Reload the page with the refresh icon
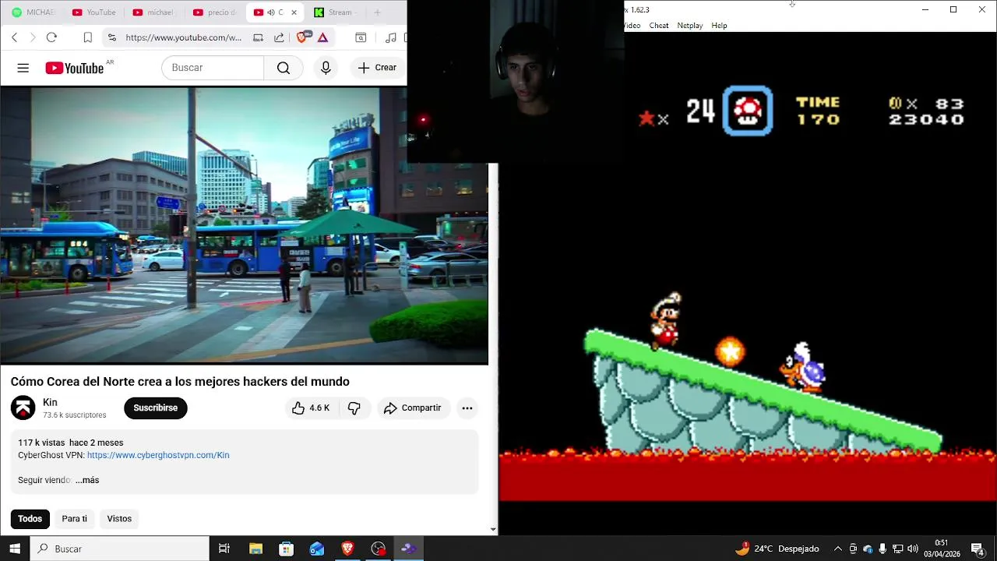 click(51, 37)
